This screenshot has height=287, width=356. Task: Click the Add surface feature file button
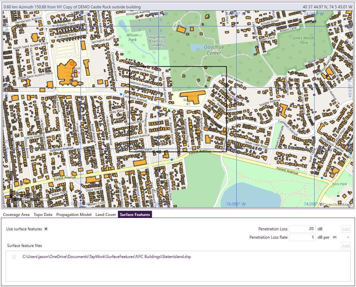pyautogui.click(x=346, y=246)
